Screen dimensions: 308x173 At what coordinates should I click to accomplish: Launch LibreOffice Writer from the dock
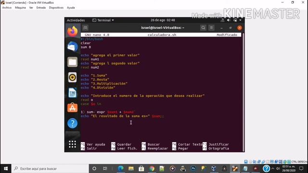72,93
